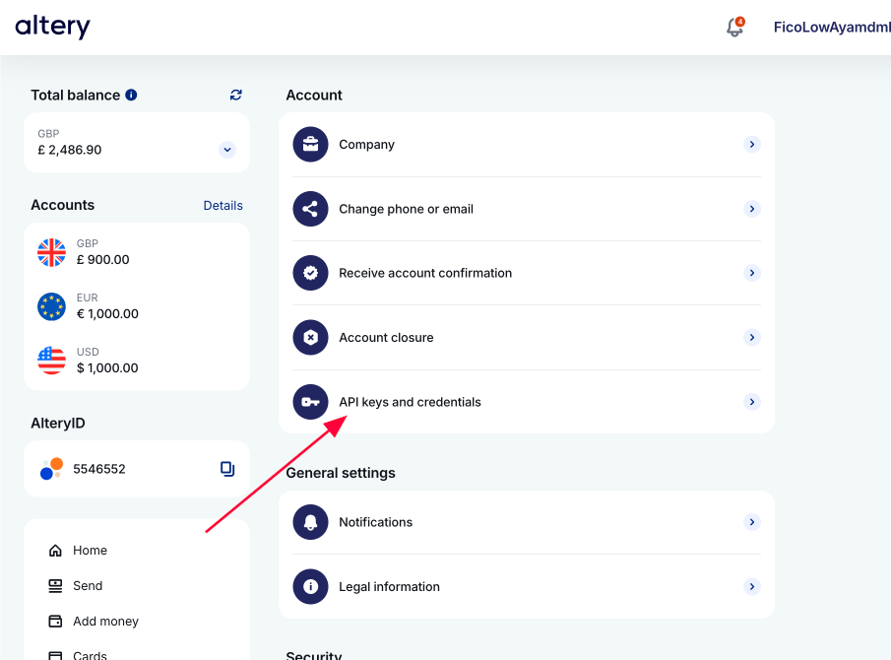Select the $ 1,000.00 USD account balance

pyautogui.click(x=107, y=367)
